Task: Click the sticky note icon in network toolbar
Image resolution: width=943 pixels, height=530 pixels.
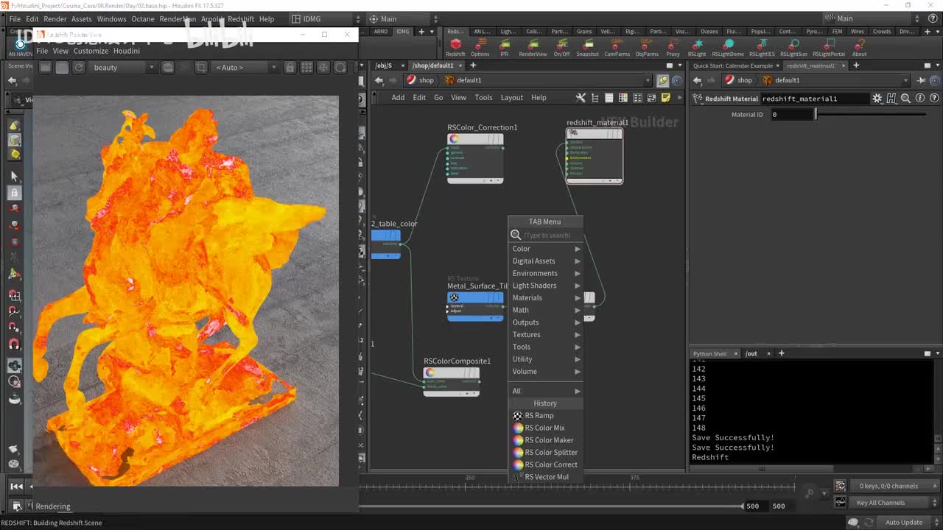Action: coord(666,97)
